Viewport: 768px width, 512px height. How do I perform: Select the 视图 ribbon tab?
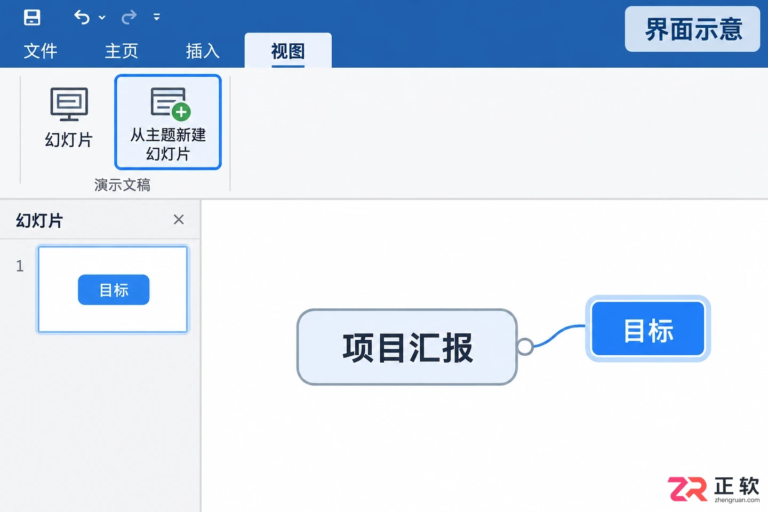288,51
